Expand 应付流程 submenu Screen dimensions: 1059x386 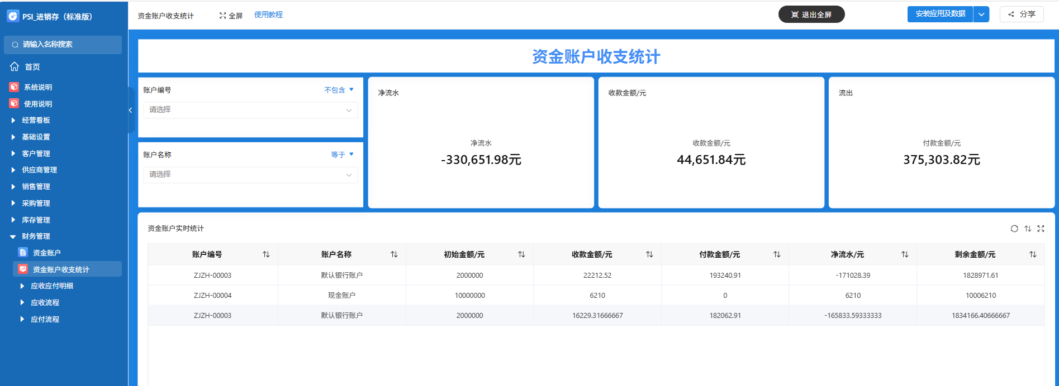coord(22,319)
